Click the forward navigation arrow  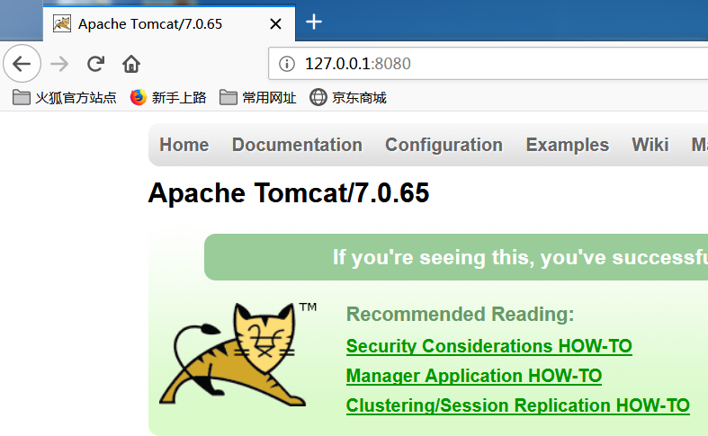click(x=59, y=64)
